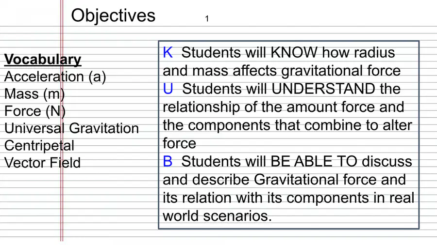437x245 pixels.
Task: Click the blue letter B
Action: 168,161
